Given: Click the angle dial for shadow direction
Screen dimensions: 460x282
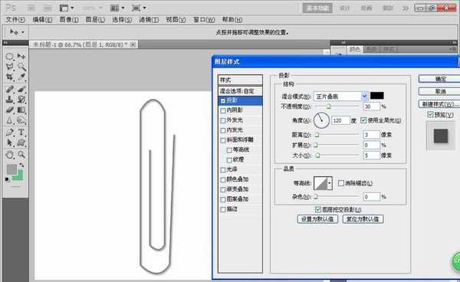Looking at the screenshot, I should (321, 120).
